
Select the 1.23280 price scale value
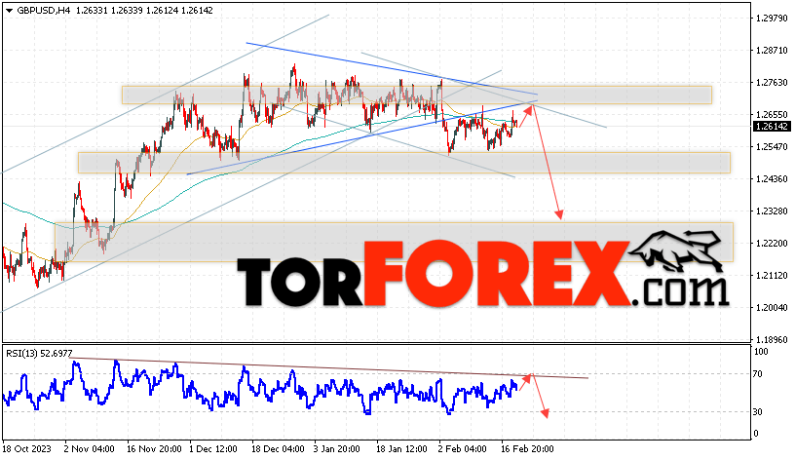point(772,211)
